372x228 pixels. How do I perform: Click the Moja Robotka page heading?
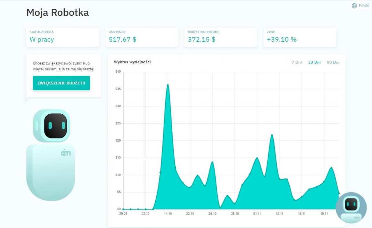(x=58, y=13)
